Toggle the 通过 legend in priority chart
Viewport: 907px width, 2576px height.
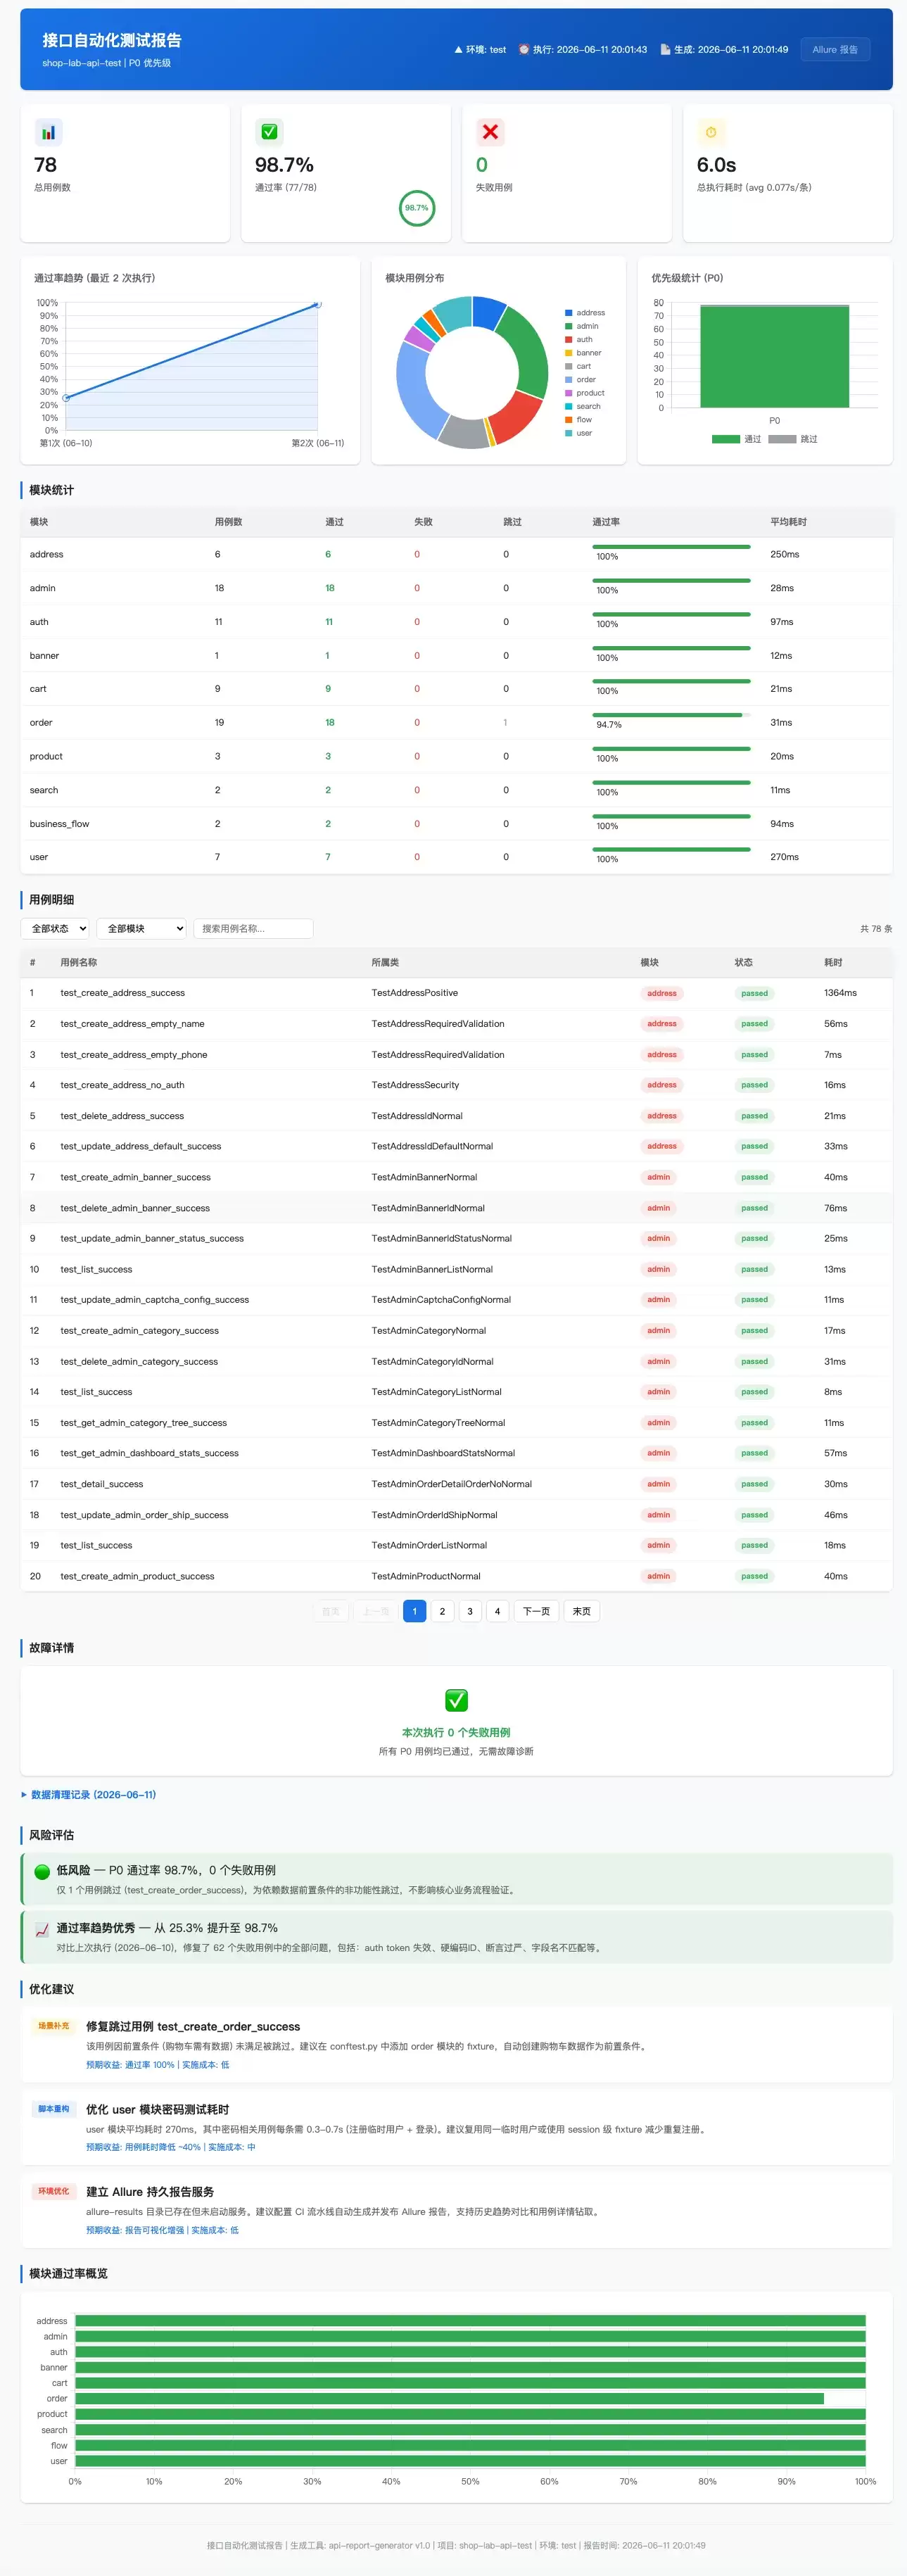tap(737, 439)
